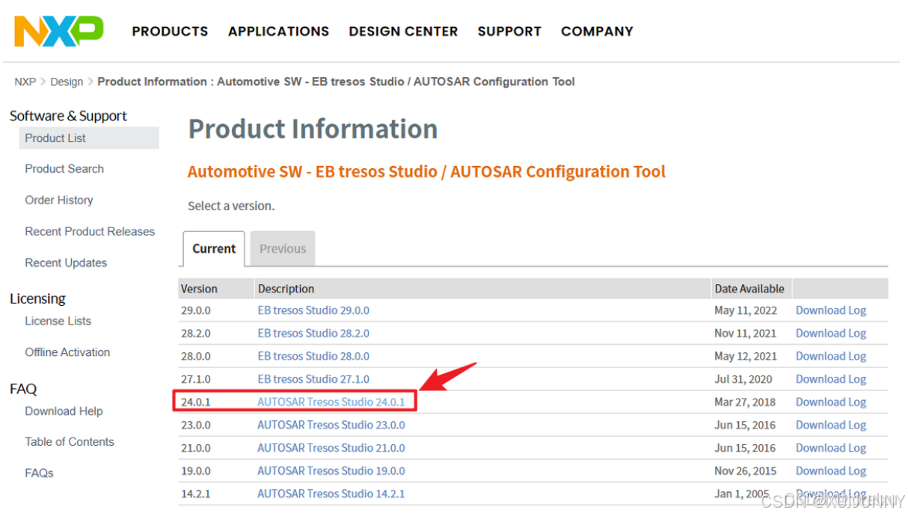
Task: Open AUTOSAR Tresos Studio 19.0.0
Action: point(331,471)
